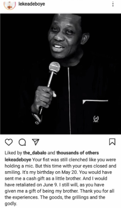Screen dimensions: 121x208
Task: View the thousands of others likes list
Action: pos(77,153)
